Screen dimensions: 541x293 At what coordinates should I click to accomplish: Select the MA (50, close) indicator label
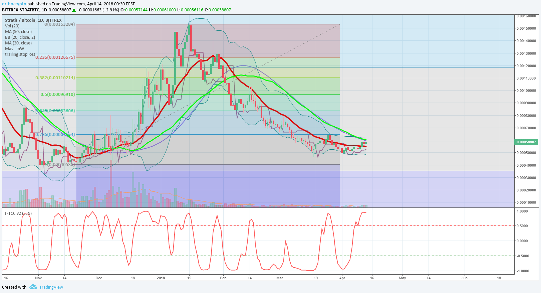click(18, 32)
